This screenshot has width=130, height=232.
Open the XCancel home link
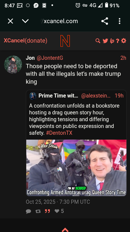(x=14, y=40)
